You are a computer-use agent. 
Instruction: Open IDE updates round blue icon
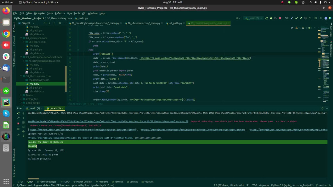pyautogui.click(x=326, y=18)
